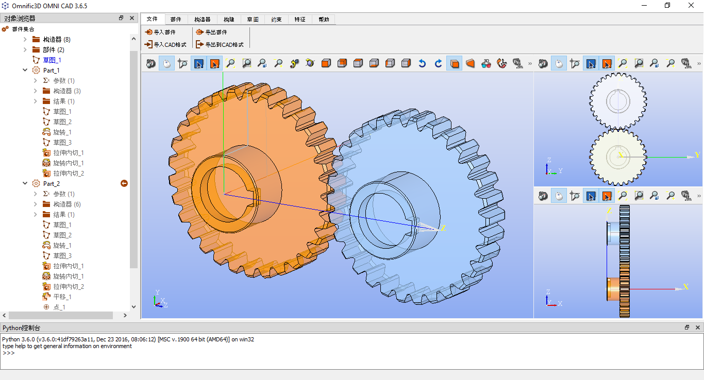The height and width of the screenshot is (380, 704).
Task: Switch to the 约束 menu tab
Action: [276, 19]
